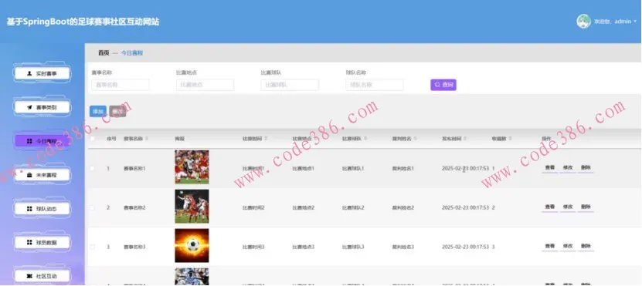Click 查看 for row 赛事名称3
Screen dimensions: 642x286
tap(550, 246)
